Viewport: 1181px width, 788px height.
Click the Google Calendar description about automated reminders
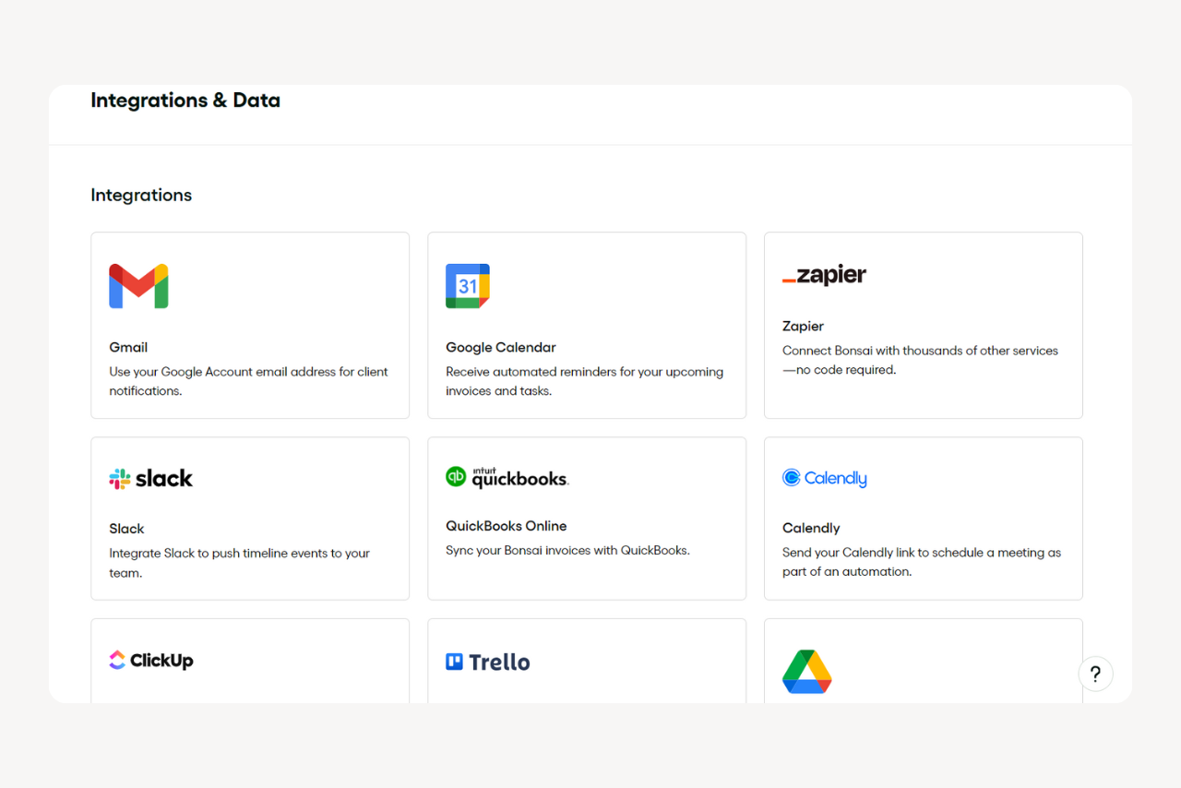point(585,381)
